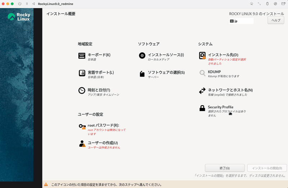Open keyboard settings via the keyboard icon

click(82, 56)
